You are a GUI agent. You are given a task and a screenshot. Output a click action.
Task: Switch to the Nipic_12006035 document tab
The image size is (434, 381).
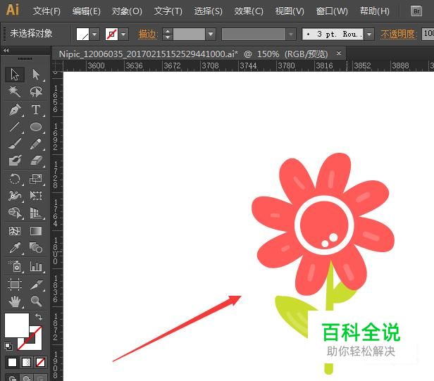193,54
